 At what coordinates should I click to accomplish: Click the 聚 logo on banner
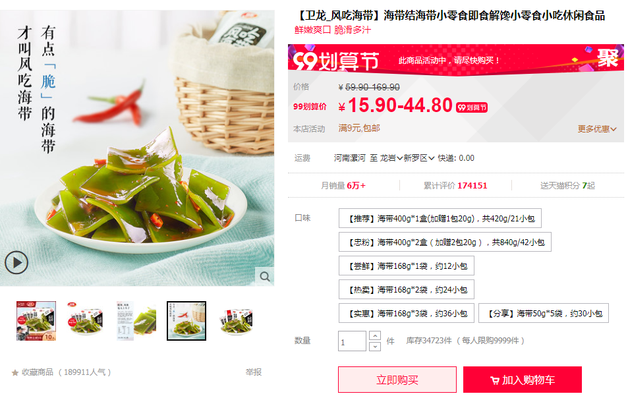(608, 59)
